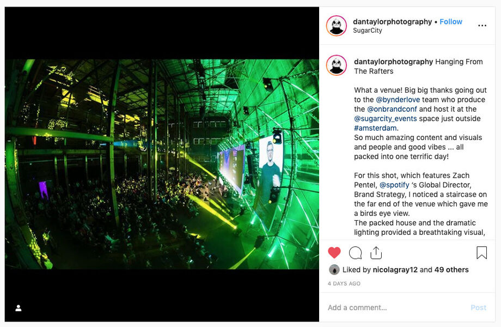Viewport: 501px width, 327px height.
Task: Open the @onbrandconf mention
Action: 392,109
